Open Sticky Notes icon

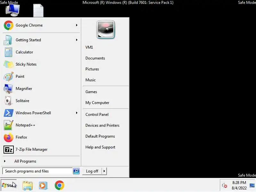click(8, 64)
